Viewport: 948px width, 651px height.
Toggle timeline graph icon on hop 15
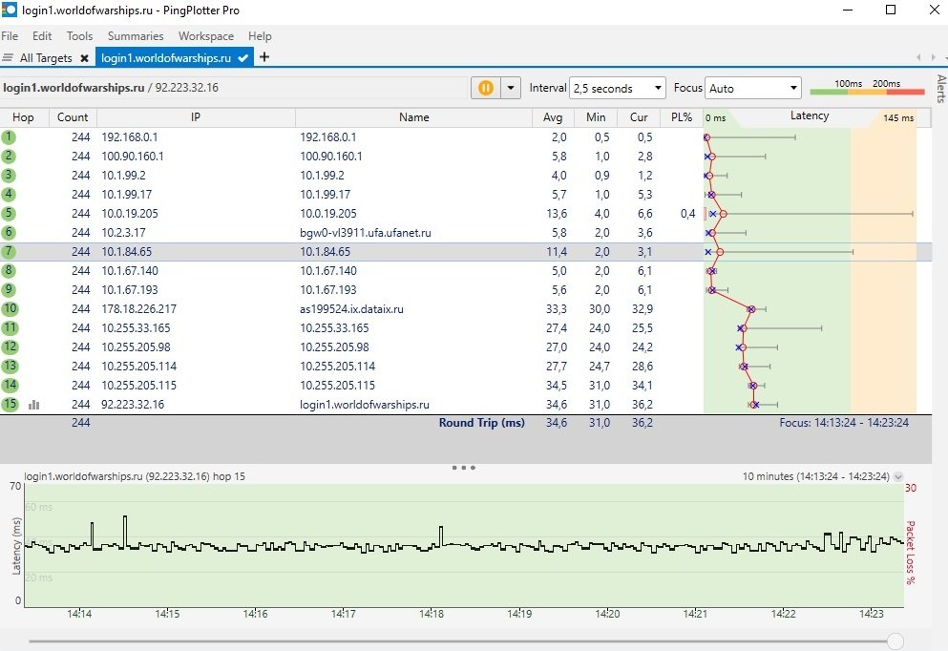(x=33, y=405)
